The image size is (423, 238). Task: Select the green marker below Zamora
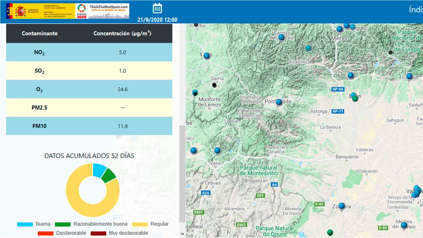tap(330, 232)
